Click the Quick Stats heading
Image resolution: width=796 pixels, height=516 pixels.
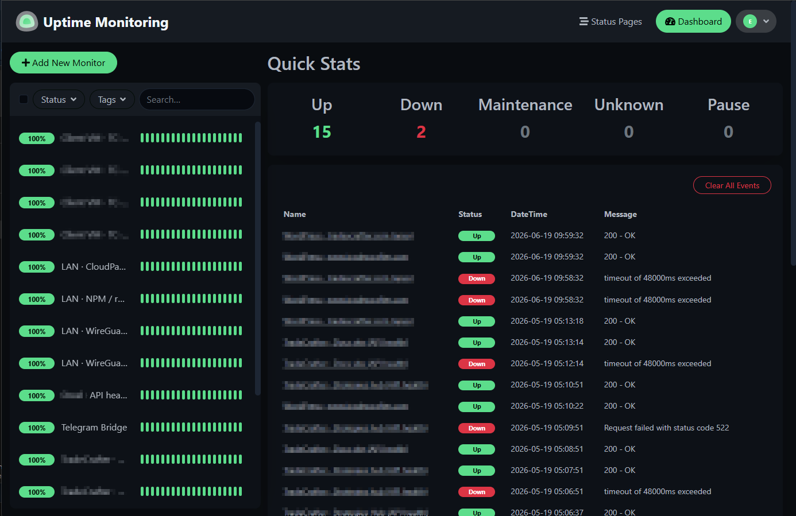point(314,64)
